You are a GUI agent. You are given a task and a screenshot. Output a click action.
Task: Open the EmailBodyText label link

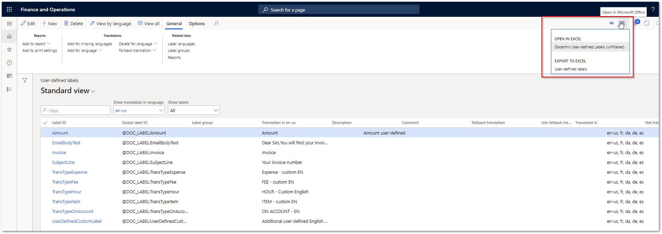[x=66, y=143]
